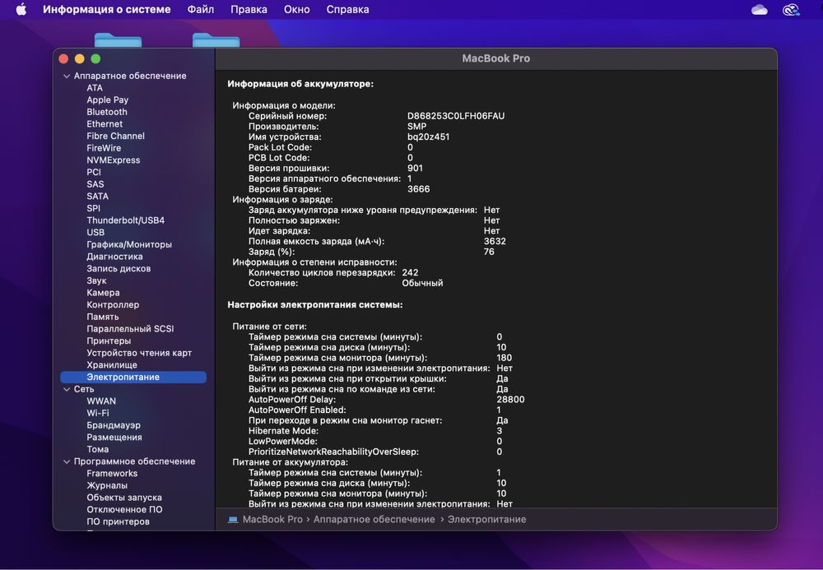
Task: Collapse the Аппаратное обеспечение section
Action: [x=67, y=76]
